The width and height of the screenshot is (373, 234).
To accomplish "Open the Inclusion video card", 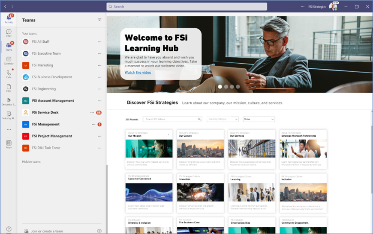I will point(303,193).
